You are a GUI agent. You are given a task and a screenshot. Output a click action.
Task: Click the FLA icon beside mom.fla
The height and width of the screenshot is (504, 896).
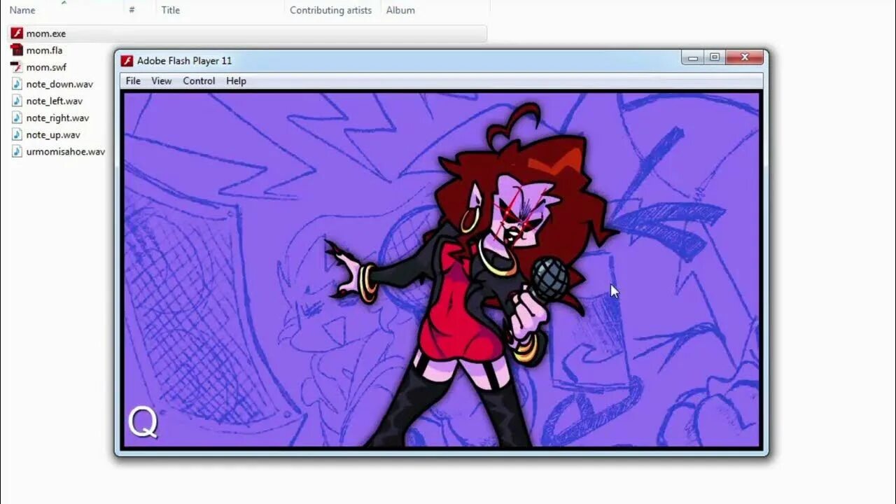tap(17, 50)
